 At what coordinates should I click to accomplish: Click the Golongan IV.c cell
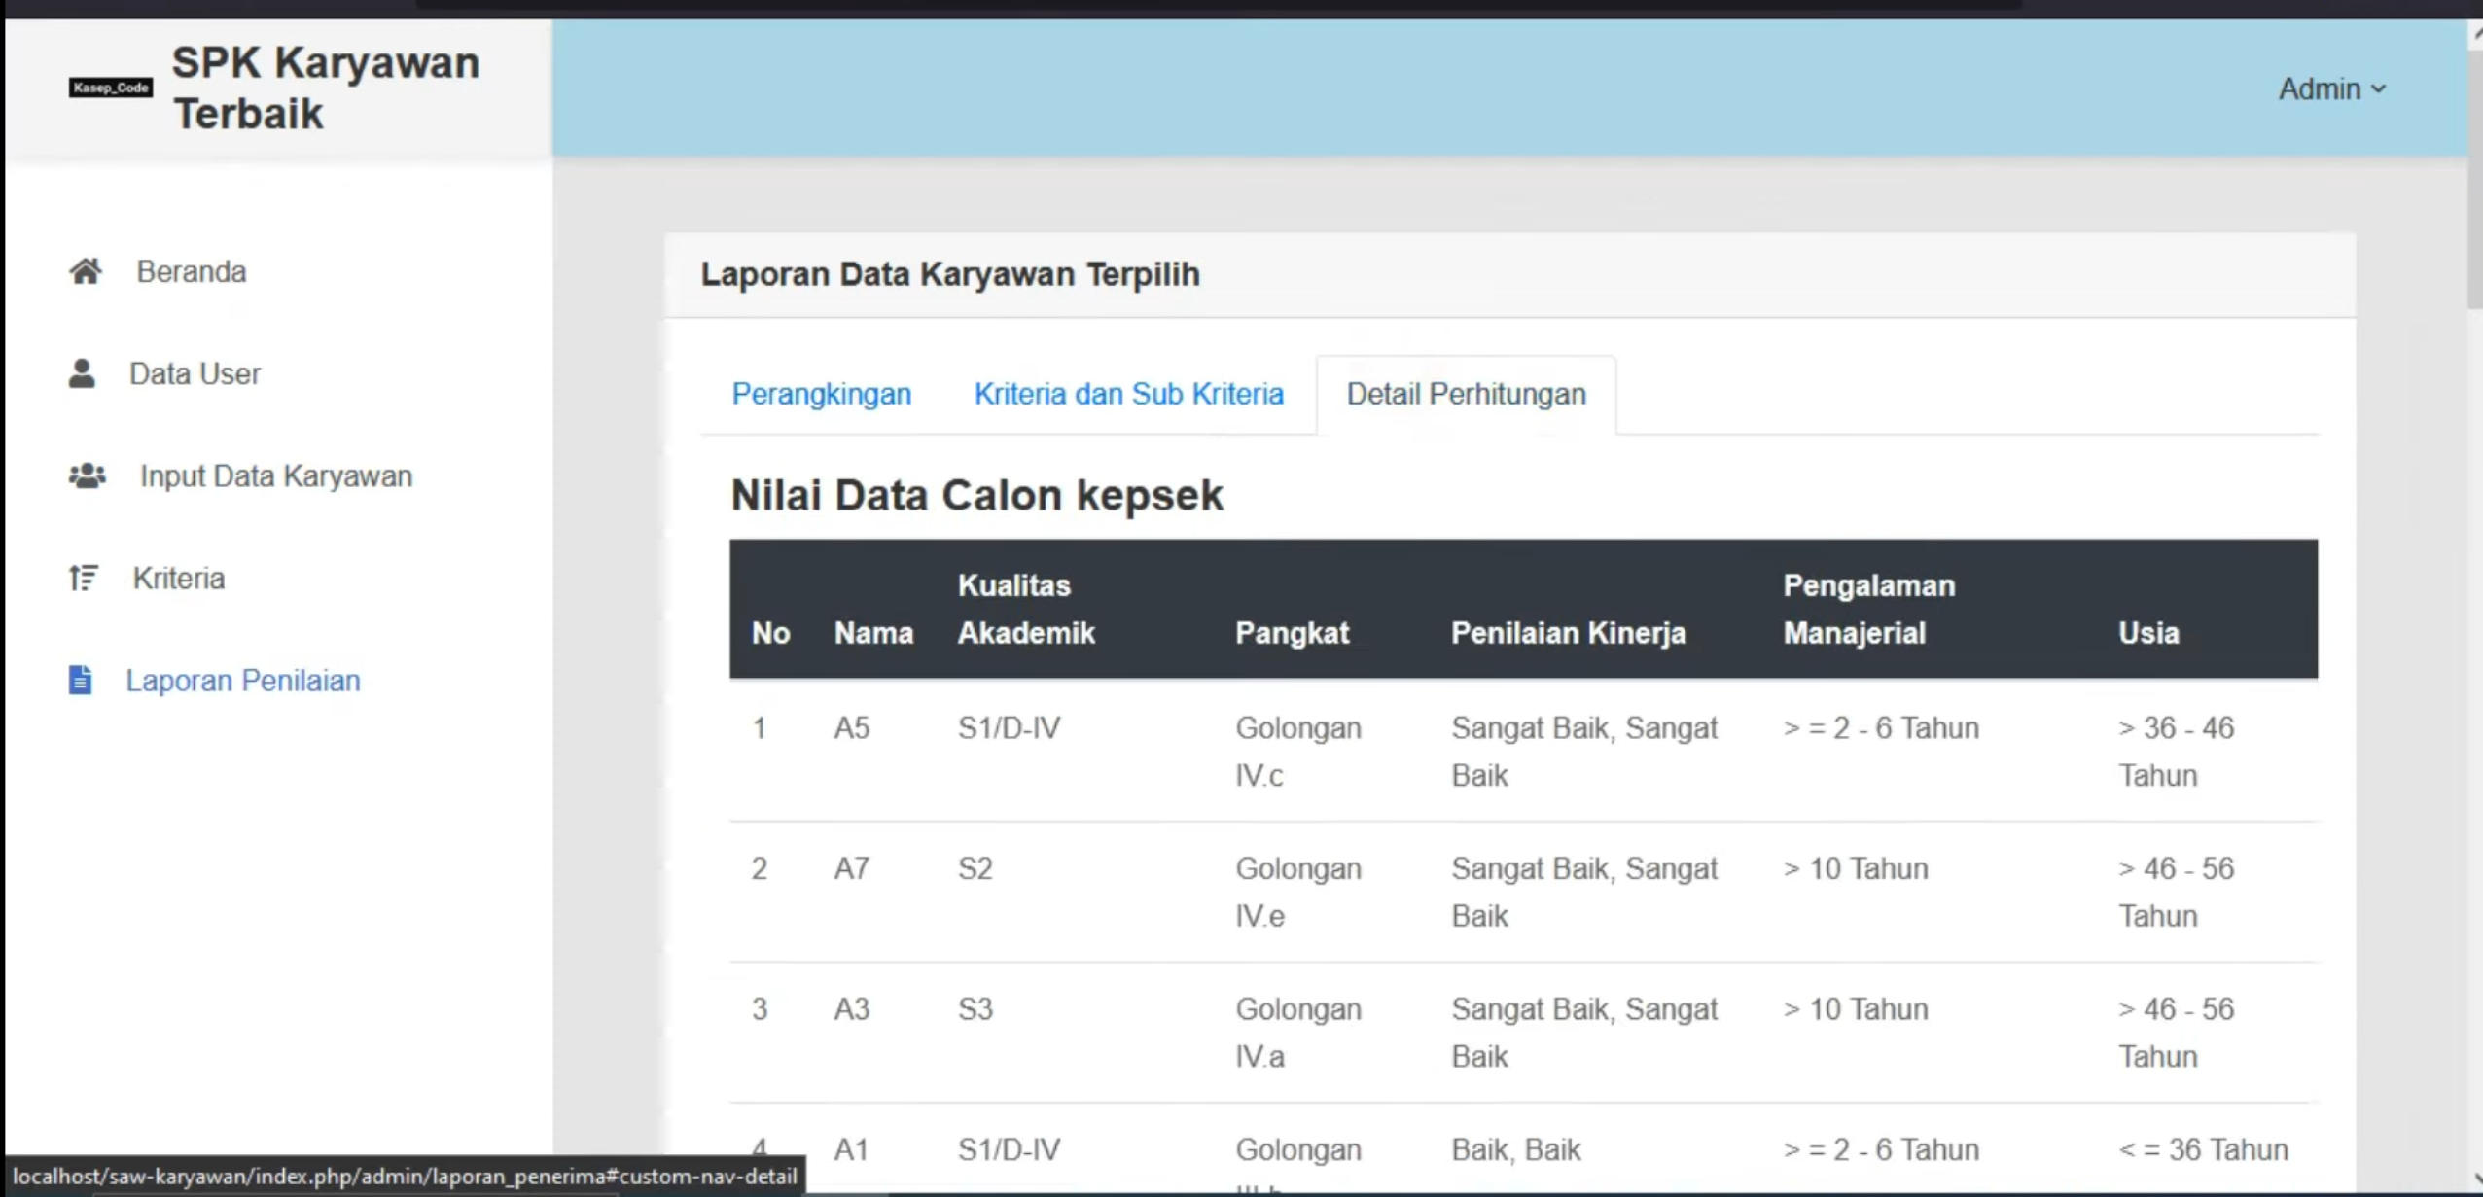pyautogui.click(x=1298, y=752)
